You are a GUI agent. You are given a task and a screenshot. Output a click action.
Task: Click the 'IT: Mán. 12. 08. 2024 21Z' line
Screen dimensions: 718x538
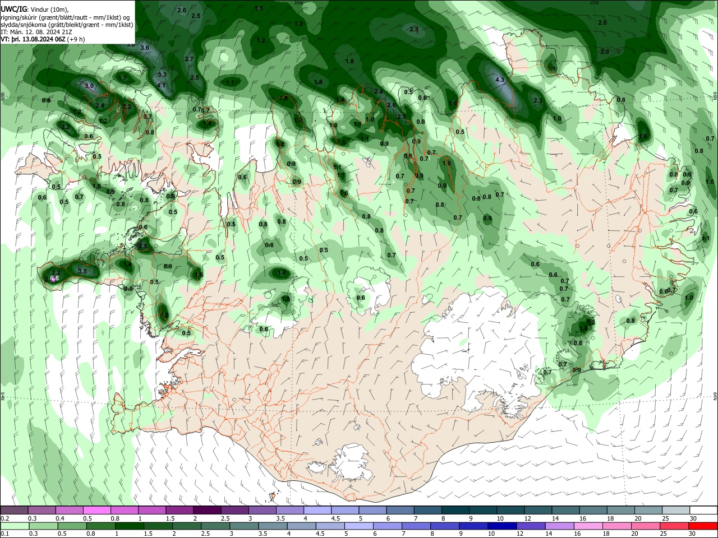coord(36,32)
